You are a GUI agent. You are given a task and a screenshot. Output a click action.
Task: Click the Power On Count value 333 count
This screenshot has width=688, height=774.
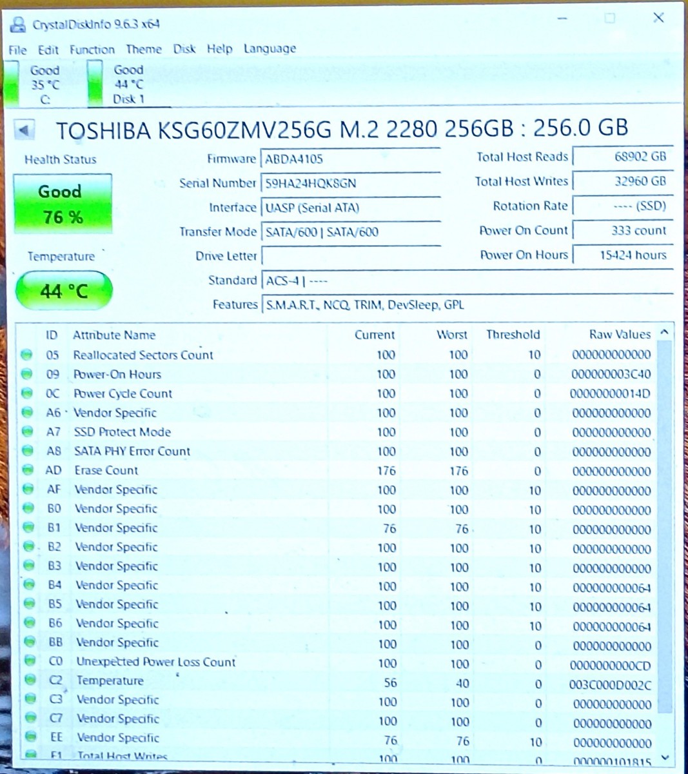[x=623, y=230]
